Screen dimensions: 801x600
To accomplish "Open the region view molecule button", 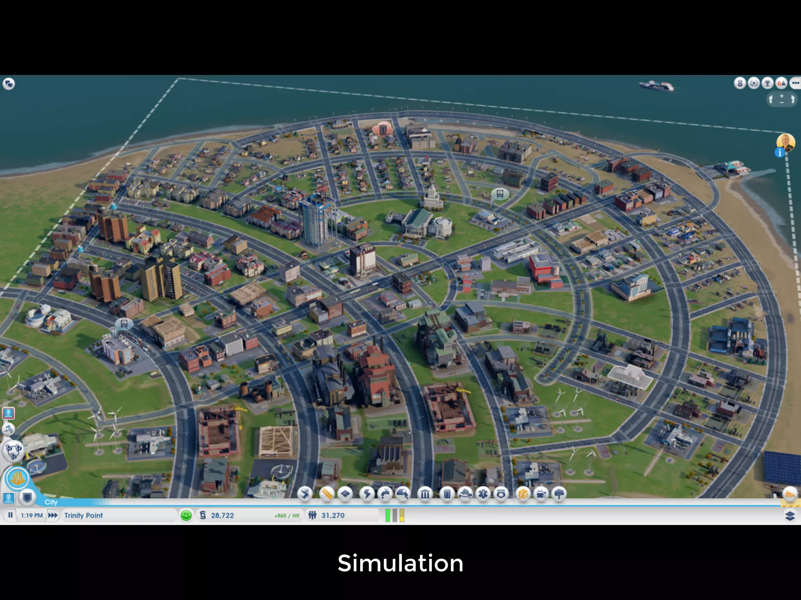I will tap(13, 451).
